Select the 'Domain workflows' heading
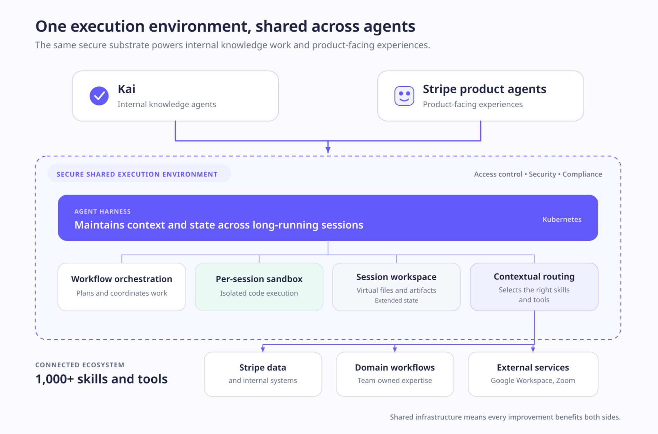The width and height of the screenshot is (658, 434). click(395, 367)
